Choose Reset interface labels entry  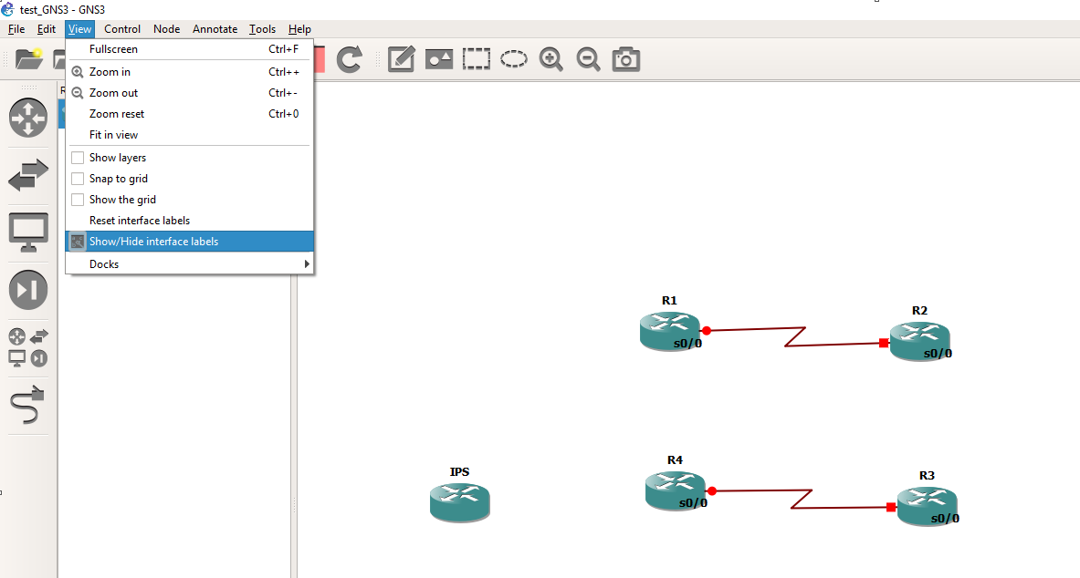click(x=189, y=221)
